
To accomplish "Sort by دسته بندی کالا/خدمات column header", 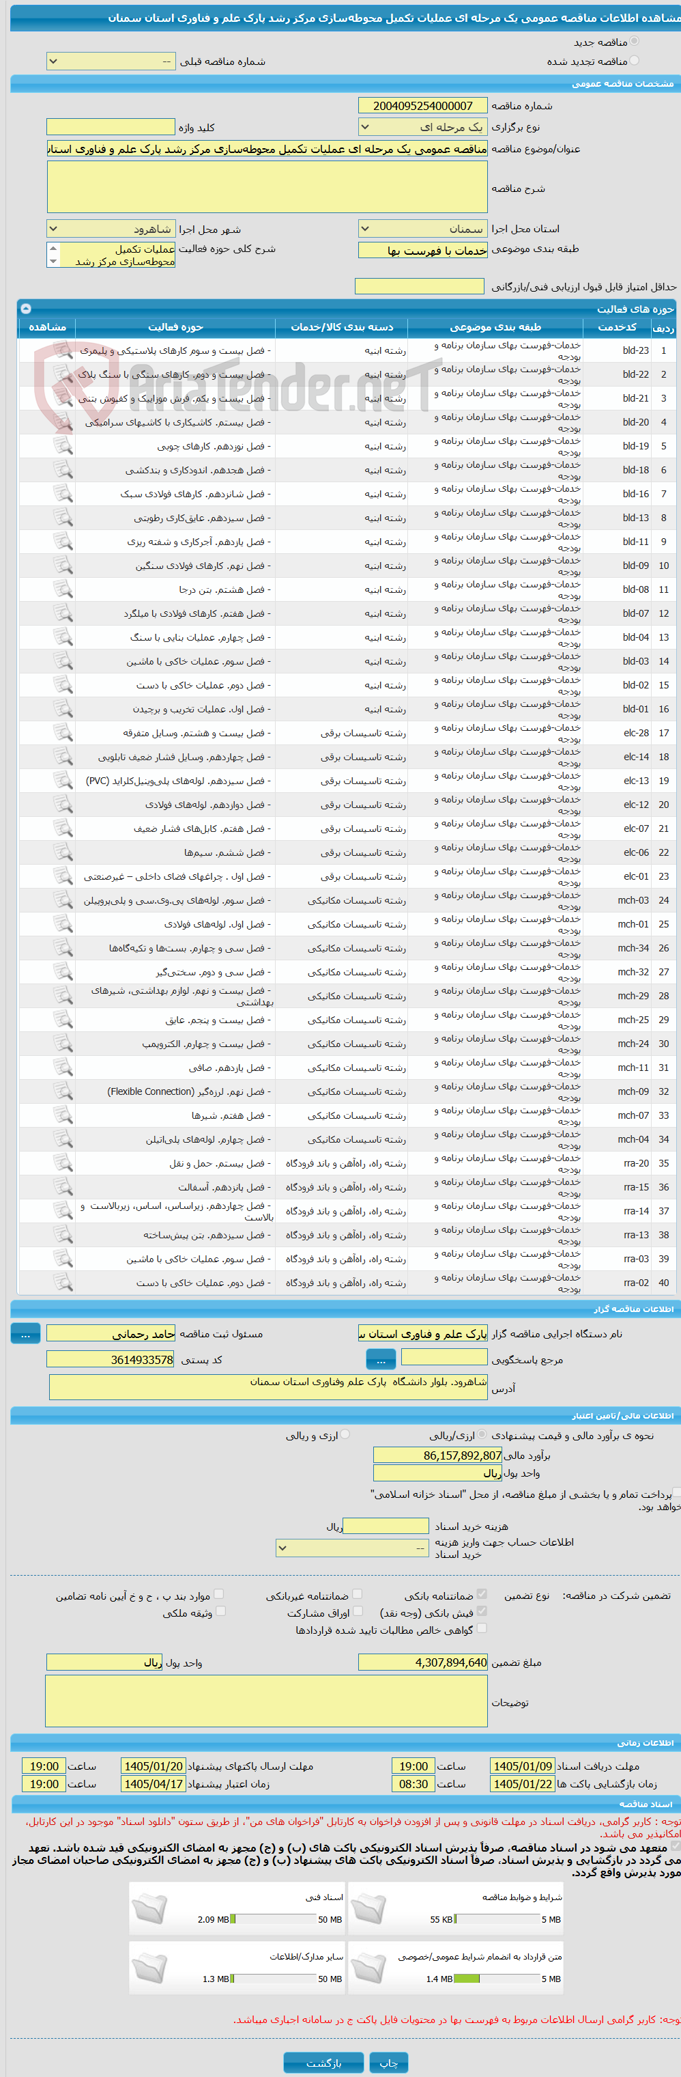I will coord(342,326).
